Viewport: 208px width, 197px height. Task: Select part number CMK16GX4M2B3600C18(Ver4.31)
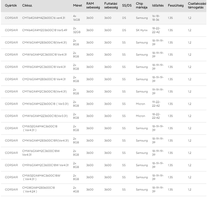coord(45,42)
